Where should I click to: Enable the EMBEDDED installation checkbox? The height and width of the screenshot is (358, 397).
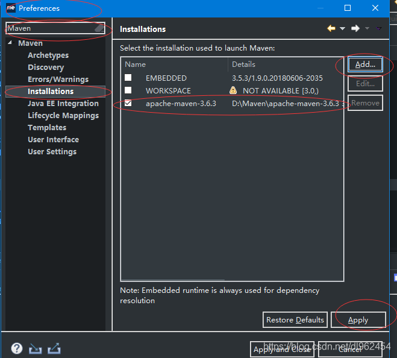128,78
